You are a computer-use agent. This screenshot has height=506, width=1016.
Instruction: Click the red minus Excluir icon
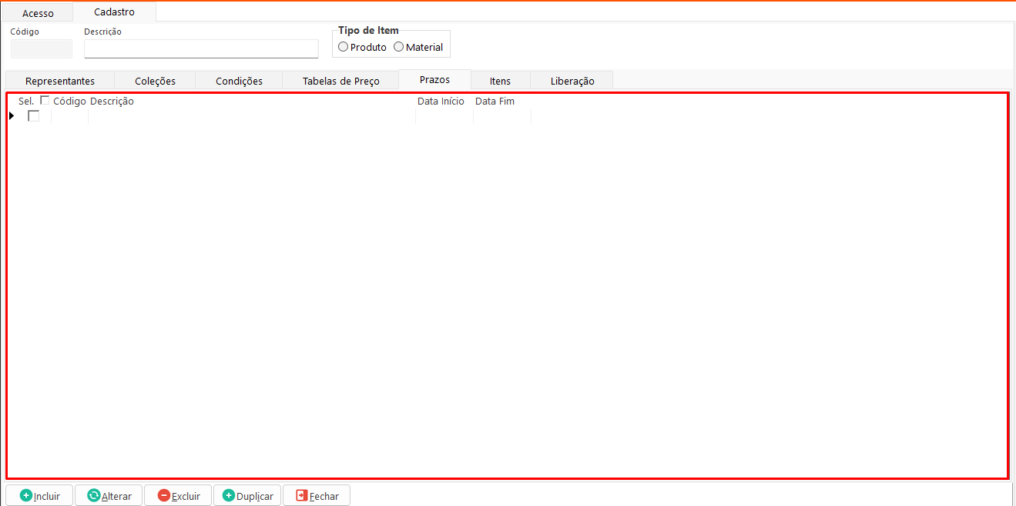coord(163,496)
